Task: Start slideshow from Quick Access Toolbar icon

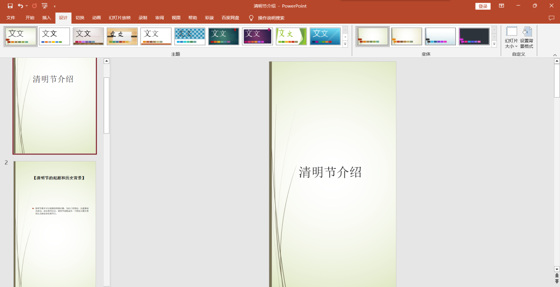Action: coord(44,6)
